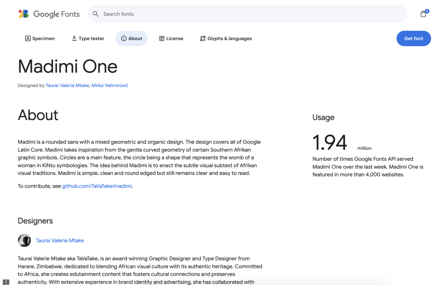The image size is (440, 285).
Task: Click the Google Fonts logo icon
Action: coord(23,14)
